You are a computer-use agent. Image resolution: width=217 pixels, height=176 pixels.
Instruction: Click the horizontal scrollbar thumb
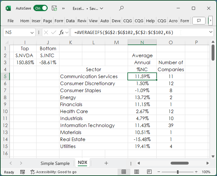[180, 163]
